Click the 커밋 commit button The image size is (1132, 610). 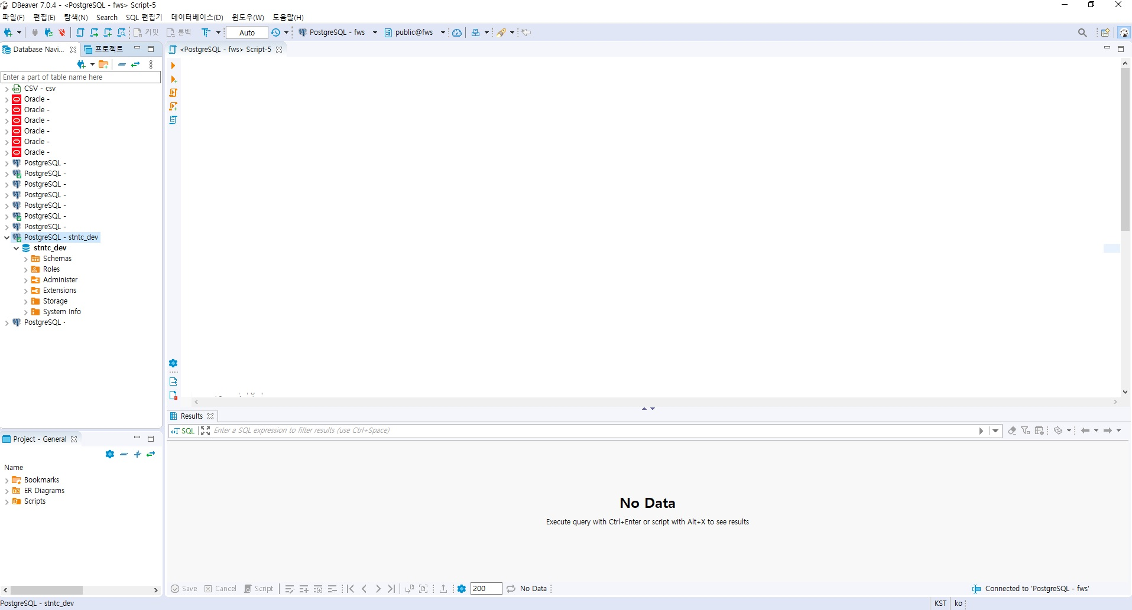point(146,32)
